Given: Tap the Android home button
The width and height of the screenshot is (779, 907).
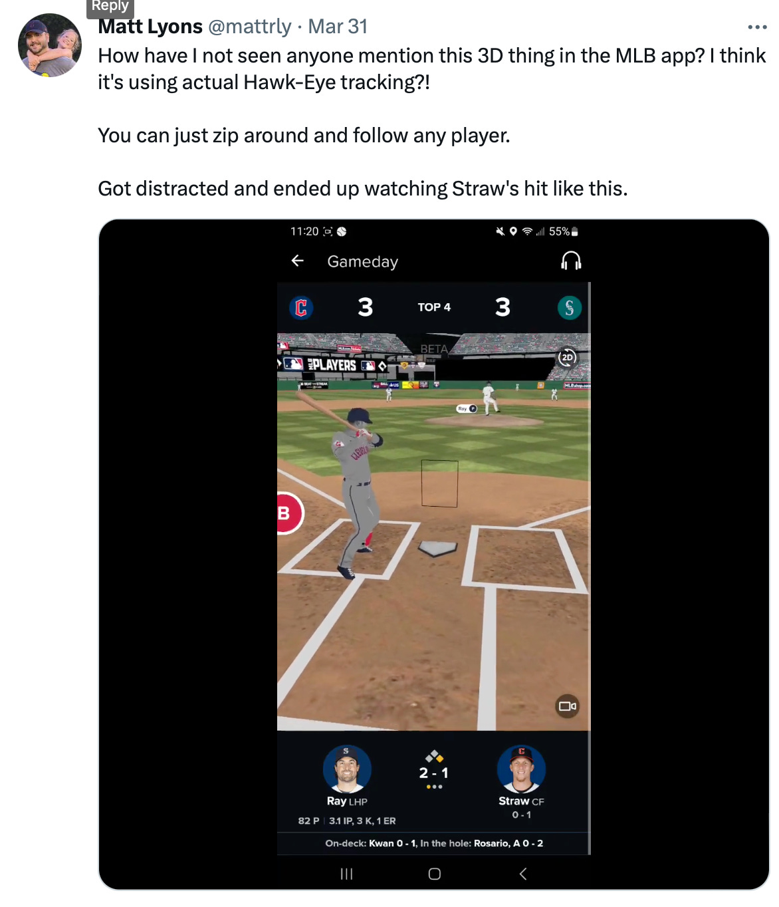Looking at the screenshot, I should coord(435,874).
